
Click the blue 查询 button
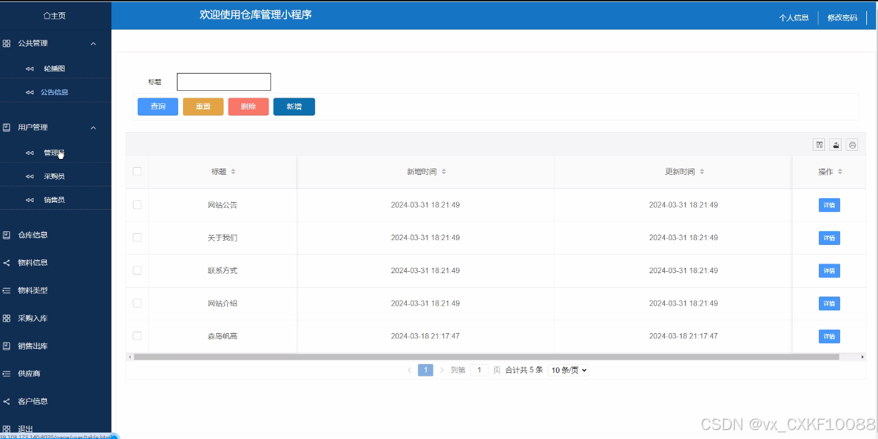tap(158, 107)
